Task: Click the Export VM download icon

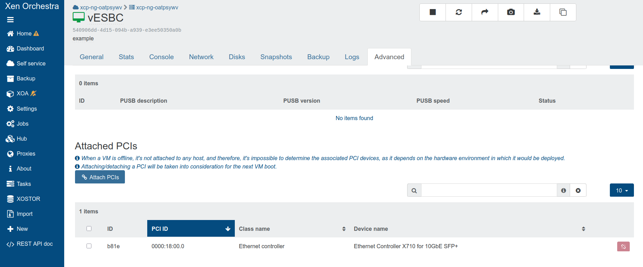Action: pos(537,12)
